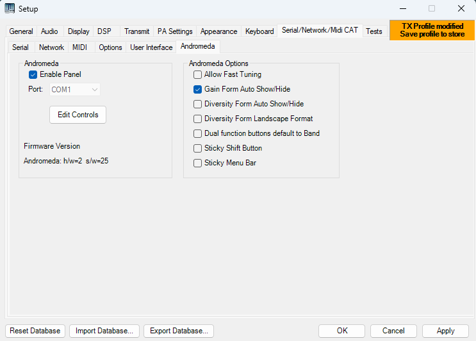
Task: Switch to the Serial sub-tab
Action: [x=21, y=47]
